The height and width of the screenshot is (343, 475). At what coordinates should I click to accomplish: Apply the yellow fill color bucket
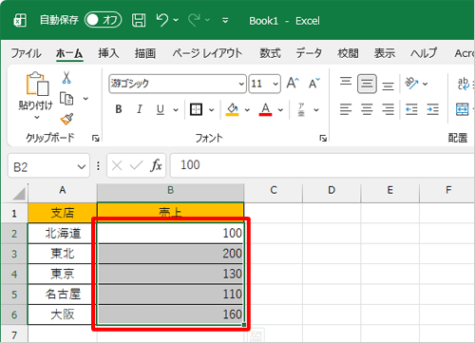(x=232, y=109)
